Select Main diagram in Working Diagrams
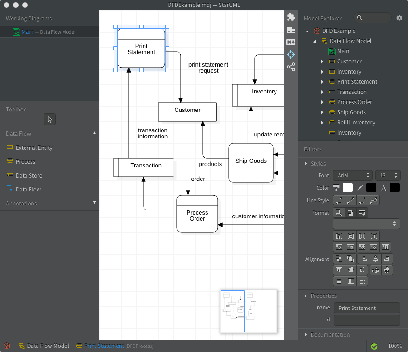 pyautogui.click(x=27, y=32)
